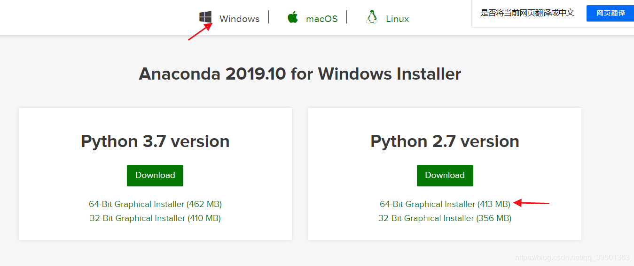The width and height of the screenshot is (634, 266).
Task: Click the Apple macOS logo icon
Action: pos(293,18)
